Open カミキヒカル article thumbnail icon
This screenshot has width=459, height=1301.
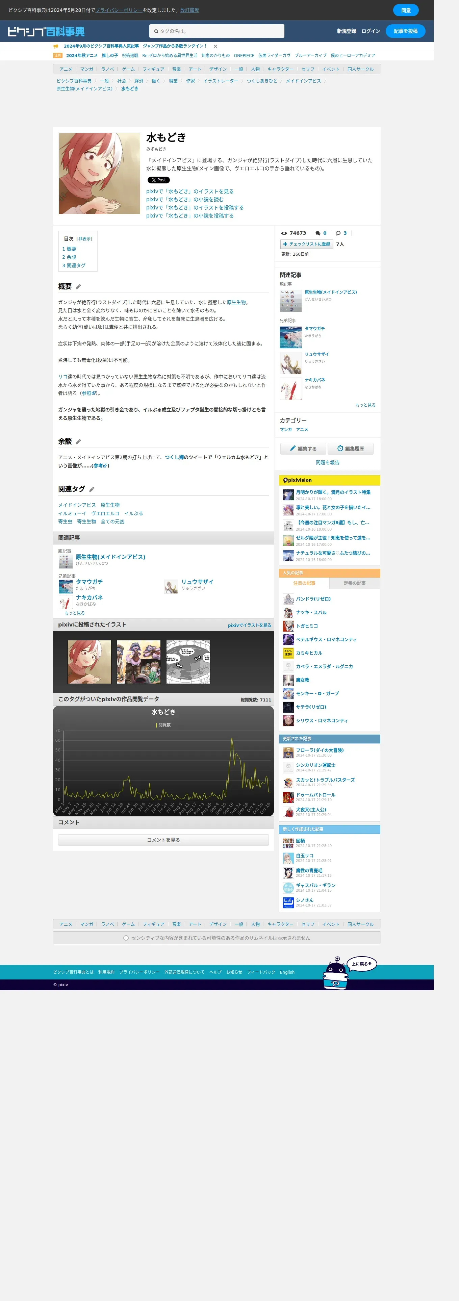click(x=288, y=654)
